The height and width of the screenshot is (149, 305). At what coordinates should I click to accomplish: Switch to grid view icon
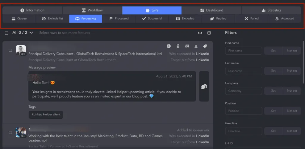pos(209,33)
